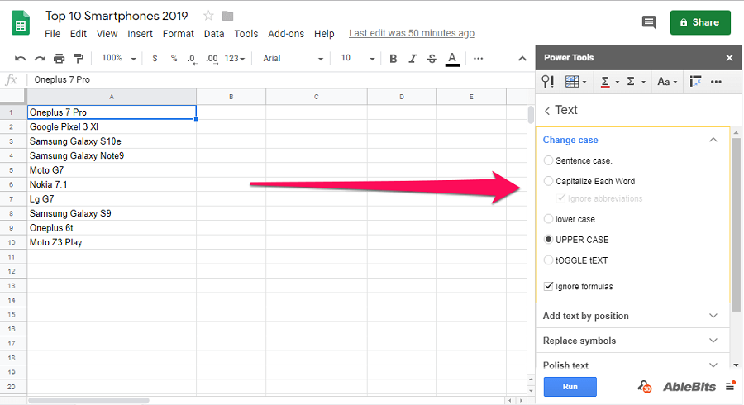Star the Top 10 Smartphones document
Image resolution: width=744 pixels, height=405 pixels.
pos(208,16)
